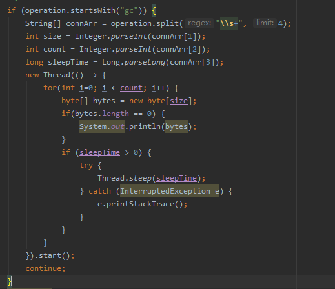Screen dimensions: 335x289
Task: Click the try keyword
Action: pyautogui.click(x=86, y=165)
